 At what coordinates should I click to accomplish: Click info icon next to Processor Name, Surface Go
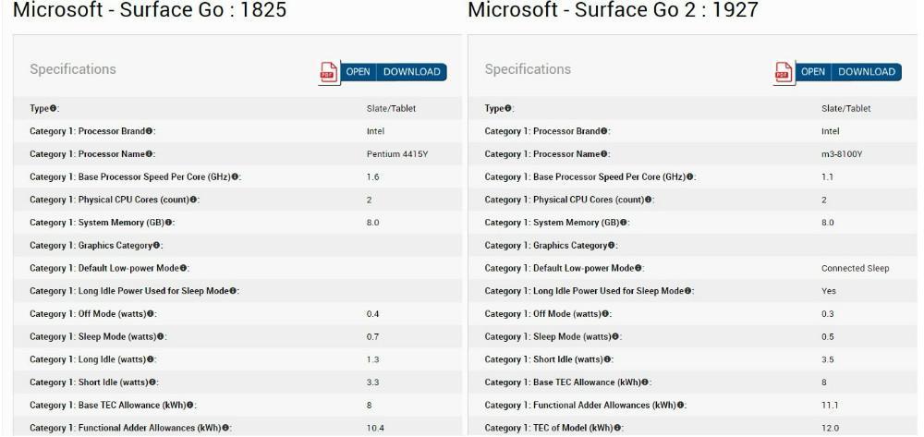[149, 154]
